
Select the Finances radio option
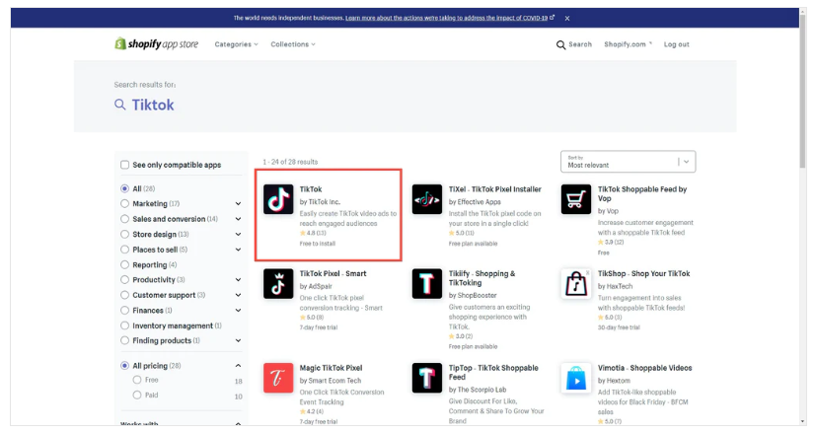tap(124, 310)
